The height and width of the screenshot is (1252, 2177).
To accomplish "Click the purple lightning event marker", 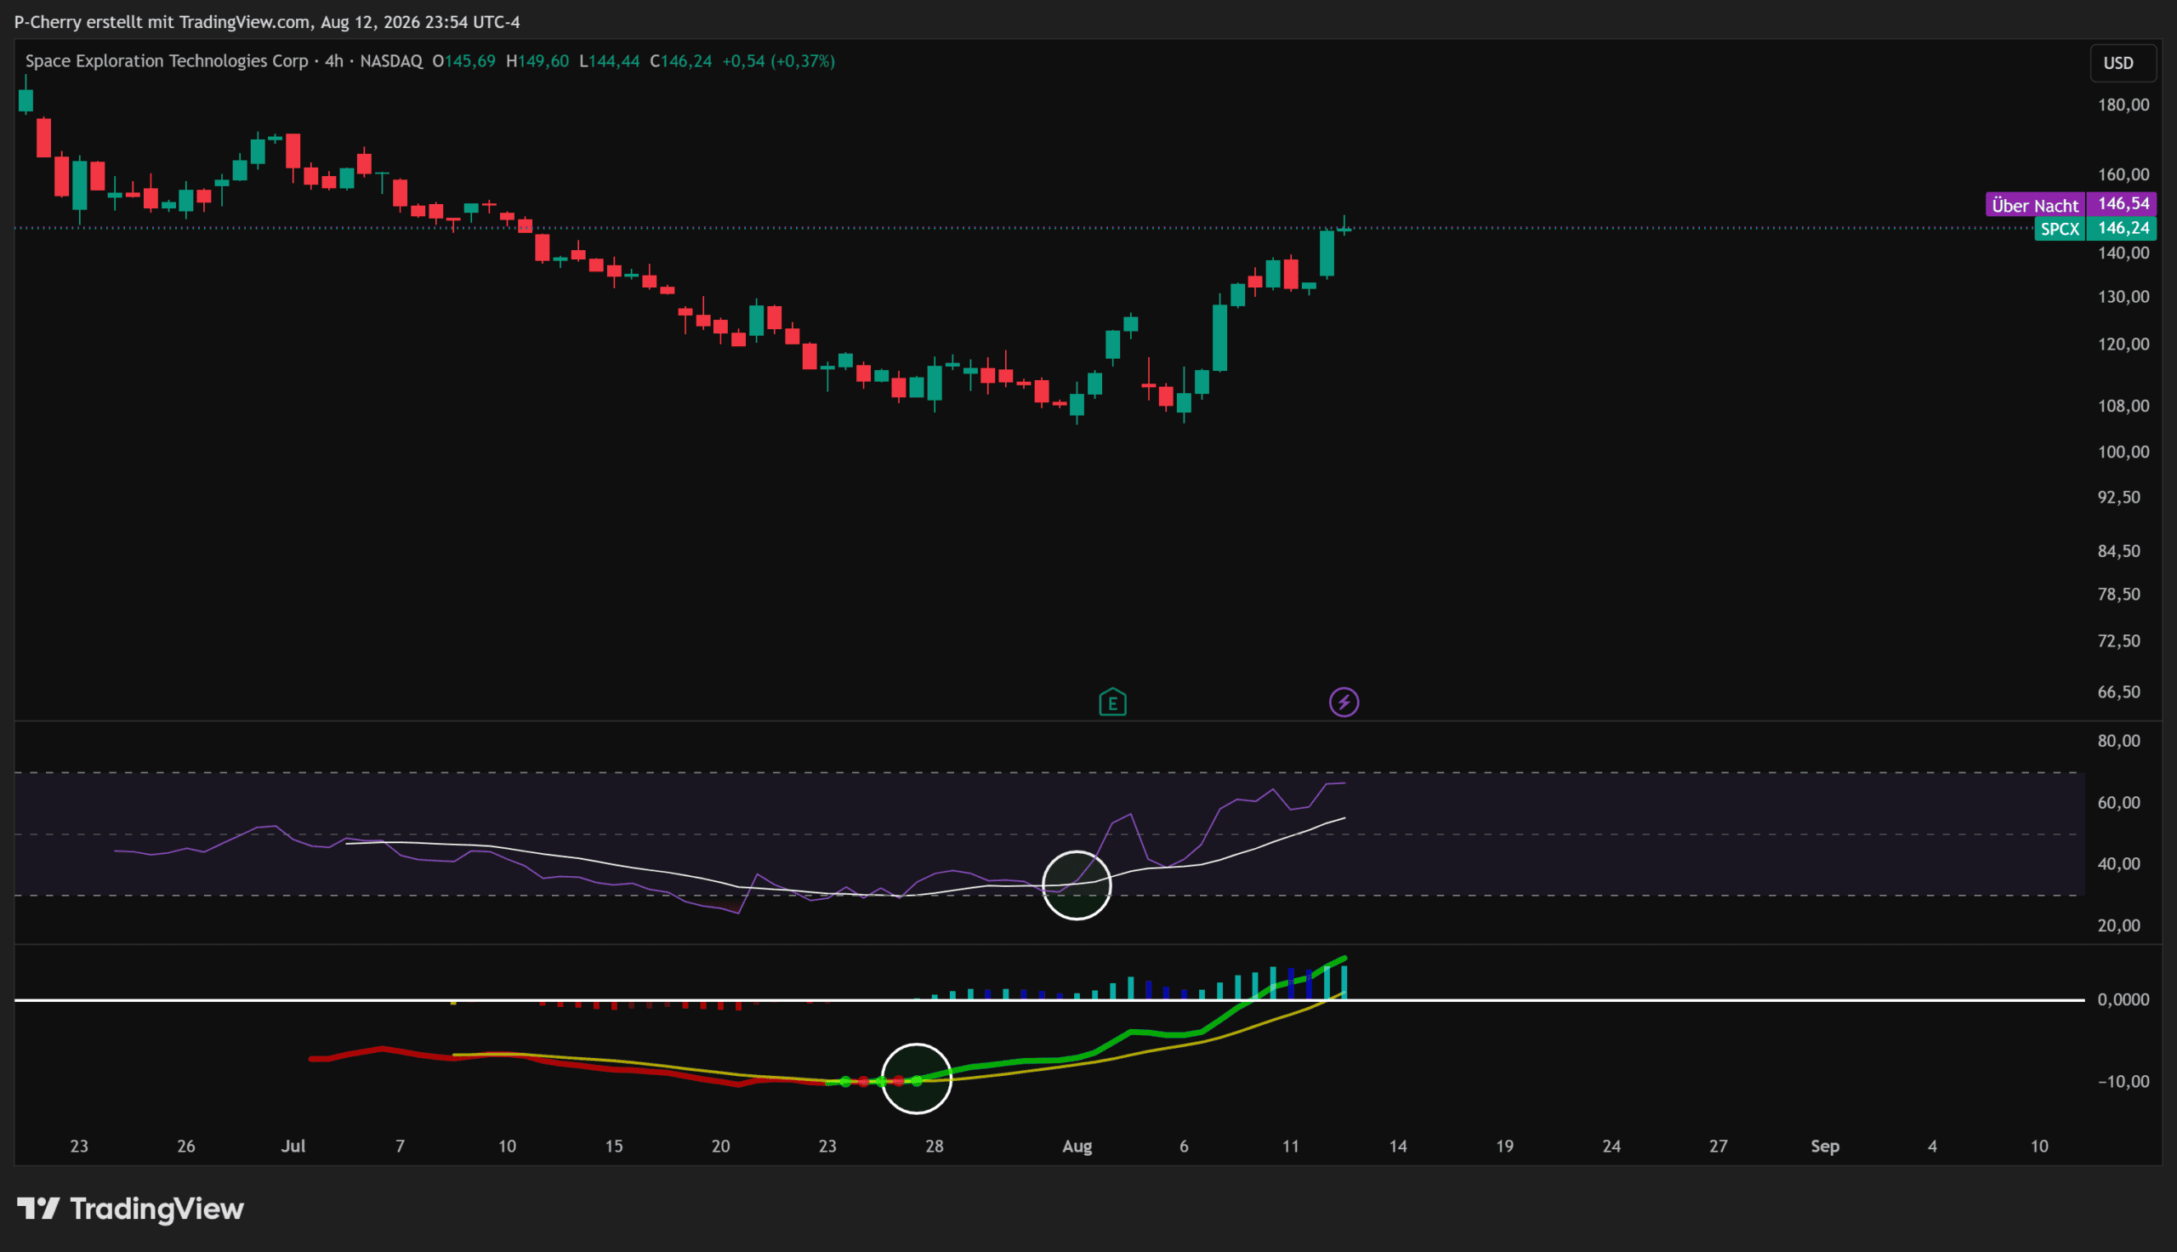I will (1344, 703).
